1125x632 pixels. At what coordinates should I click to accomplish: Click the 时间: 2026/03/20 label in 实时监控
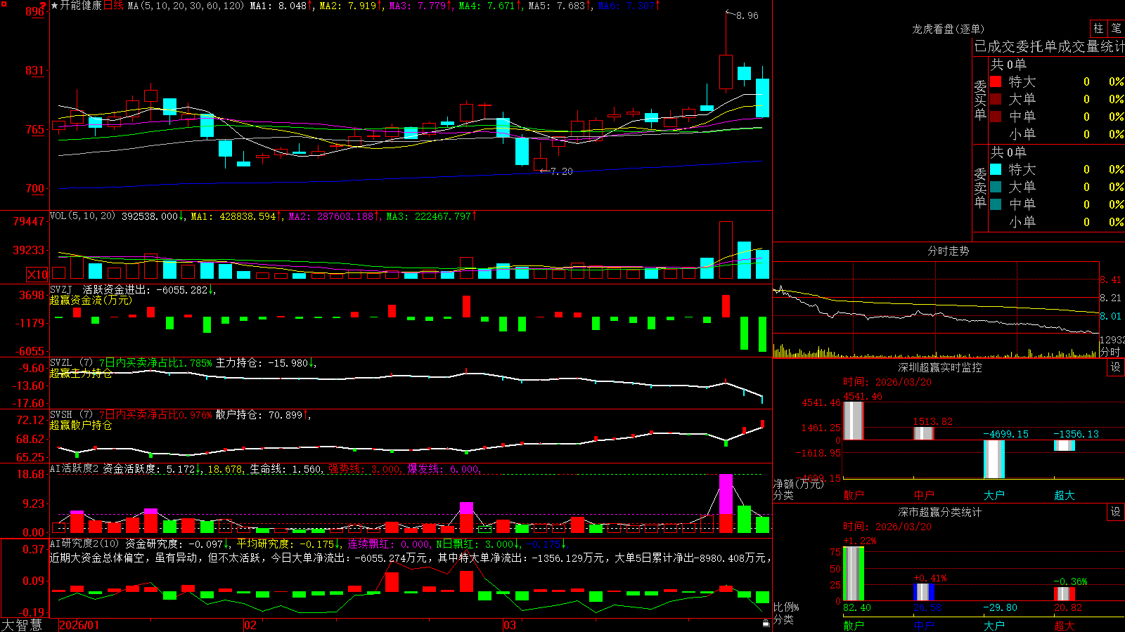(x=887, y=382)
